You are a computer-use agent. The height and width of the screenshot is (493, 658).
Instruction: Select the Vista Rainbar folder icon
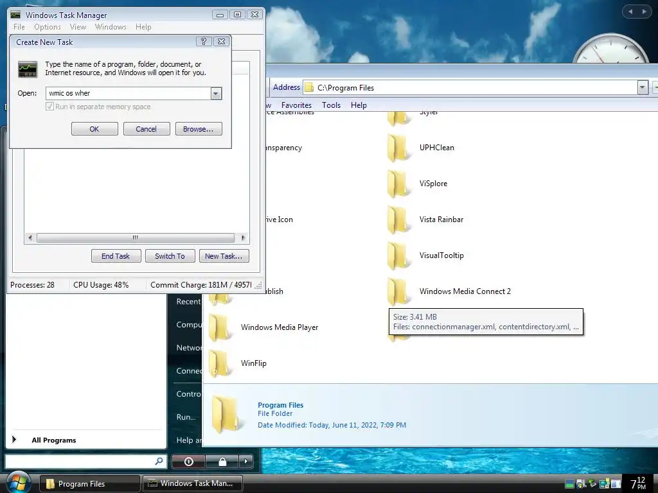[397, 220]
